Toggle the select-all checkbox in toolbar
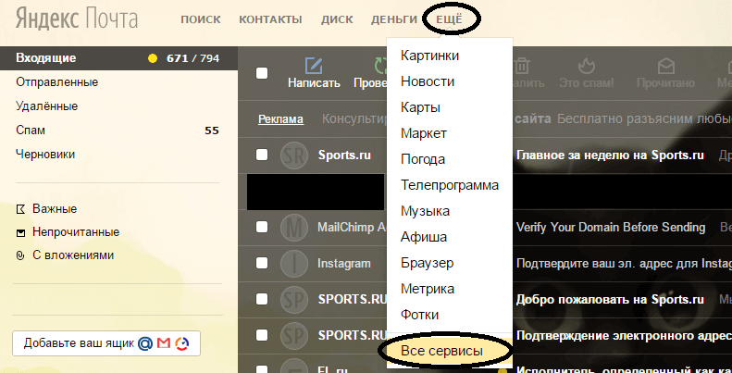The width and height of the screenshot is (732, 373). tap(262, 73)
